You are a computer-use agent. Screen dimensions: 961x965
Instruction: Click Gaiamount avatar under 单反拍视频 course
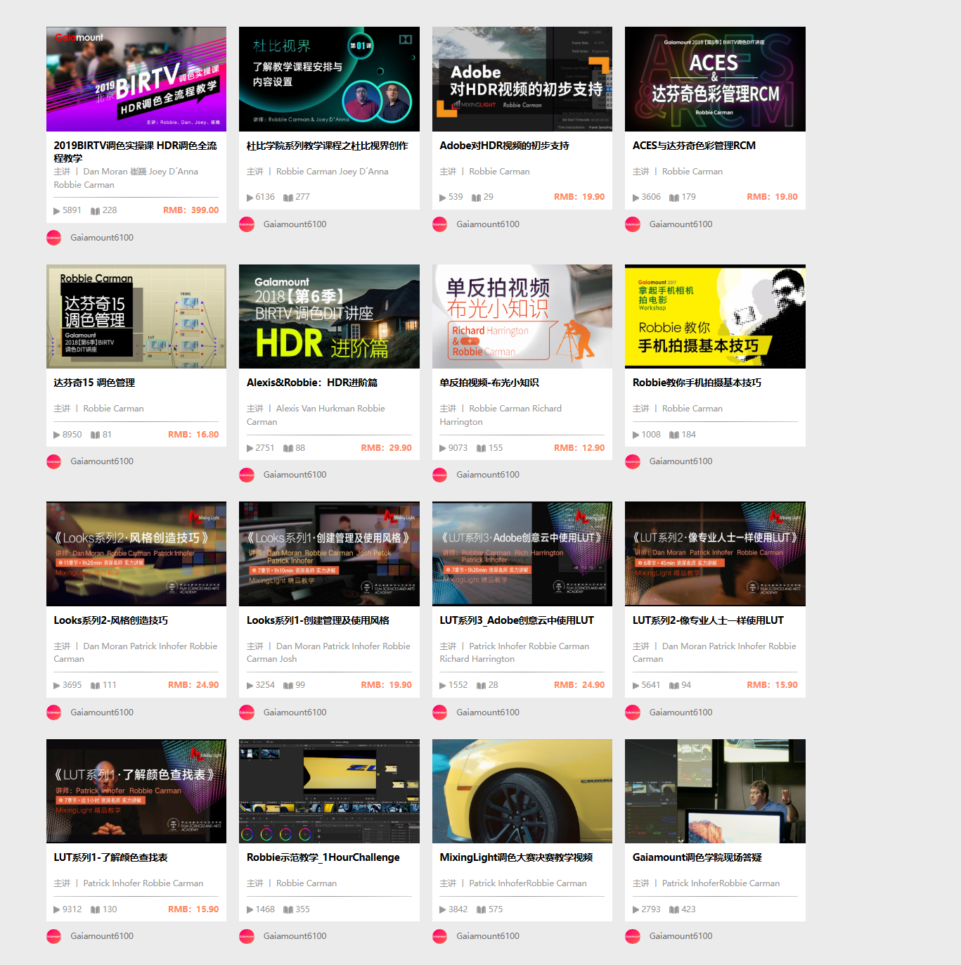[440, 475]
